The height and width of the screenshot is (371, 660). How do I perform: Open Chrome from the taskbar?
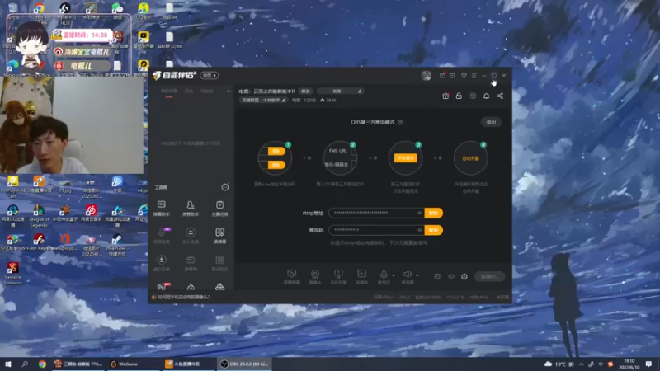42,364
